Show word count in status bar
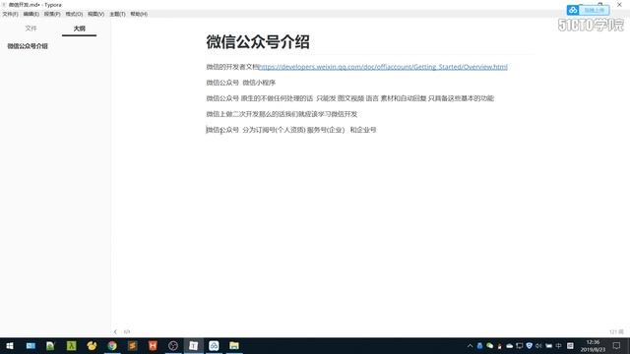The height and width of the screenshot is (354, 630). (616, 332)
